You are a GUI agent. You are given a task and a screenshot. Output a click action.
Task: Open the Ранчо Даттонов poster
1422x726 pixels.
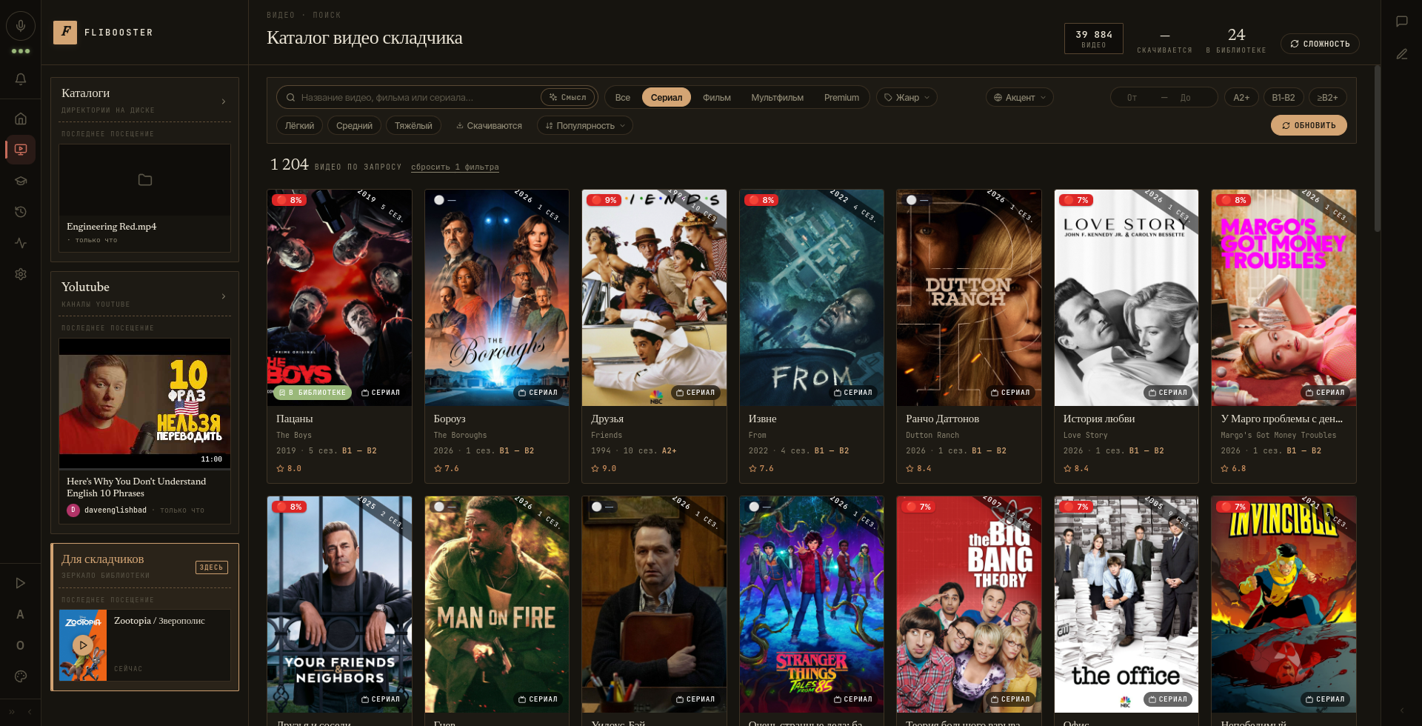(969, 298)
